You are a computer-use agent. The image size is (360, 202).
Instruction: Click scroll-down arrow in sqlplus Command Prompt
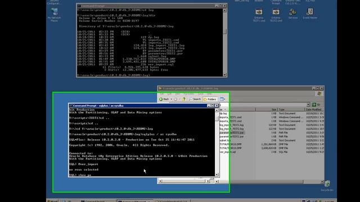217,175
